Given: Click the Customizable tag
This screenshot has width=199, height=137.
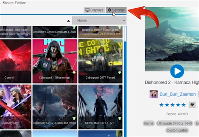Looking at the screenshot, I should coord(177,130).
